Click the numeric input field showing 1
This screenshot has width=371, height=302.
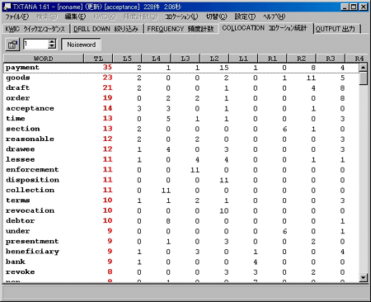(35, 44)
